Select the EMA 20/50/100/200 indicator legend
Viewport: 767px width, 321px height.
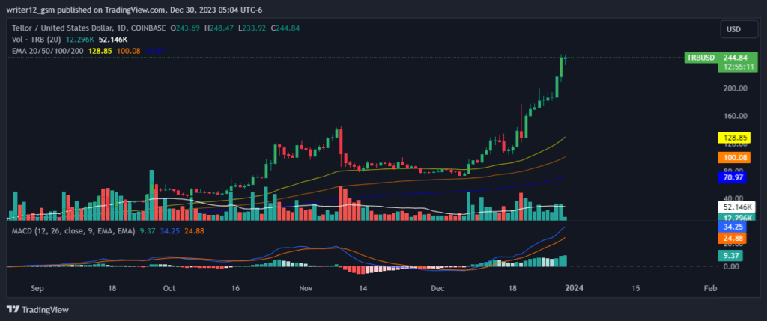tap(48, 50)
